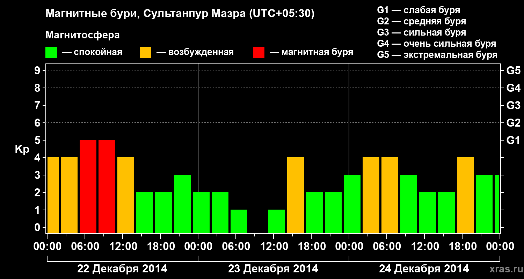The image size is (524, 279).
Task: Click the '— спокойная' legend label
Action: [92, 52]
